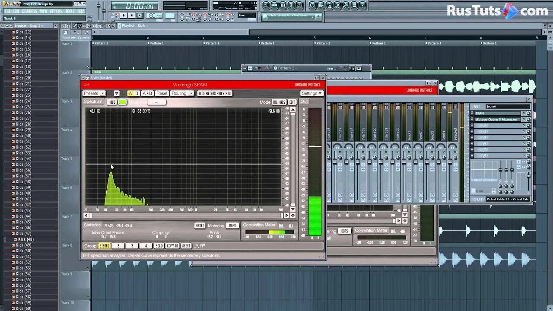The image size is (553, 311).
Task: Click keyboard editor icon in Pattern 1 window
Action: click(359, 69)
